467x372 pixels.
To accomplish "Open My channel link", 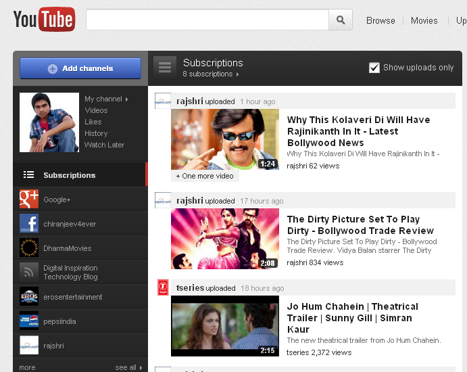I will [x=103, y=99].
